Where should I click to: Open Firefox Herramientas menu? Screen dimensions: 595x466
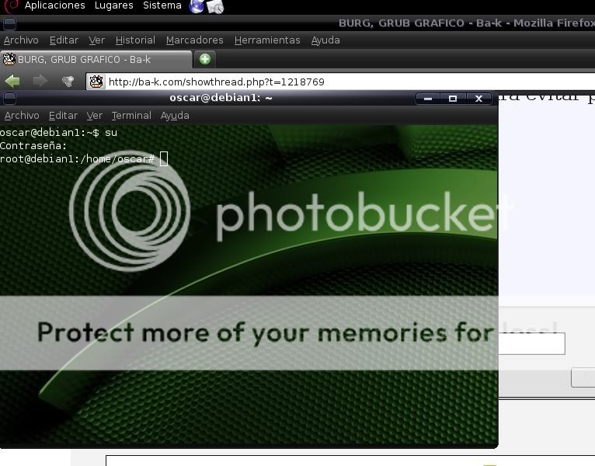tap(267, 40)
